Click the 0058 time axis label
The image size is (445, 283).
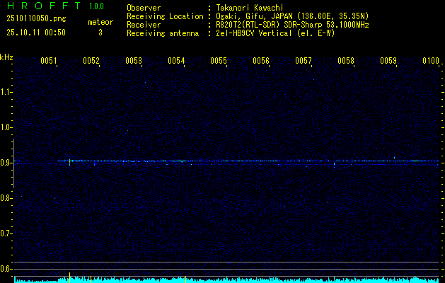click(346, 61)
